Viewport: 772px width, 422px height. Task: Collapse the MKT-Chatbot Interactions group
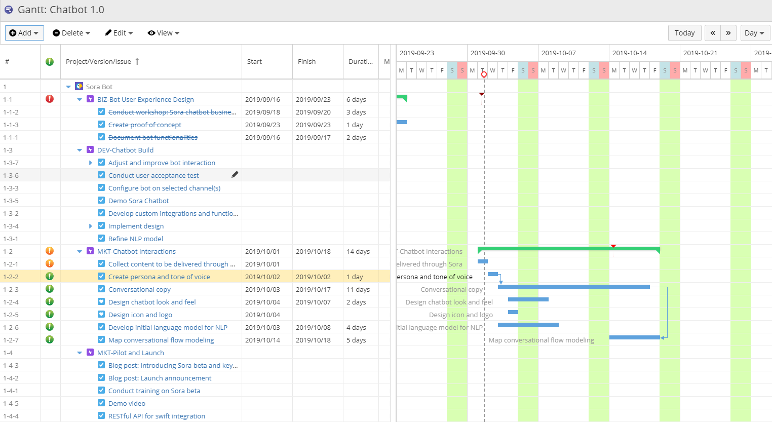tap(79, 251)
